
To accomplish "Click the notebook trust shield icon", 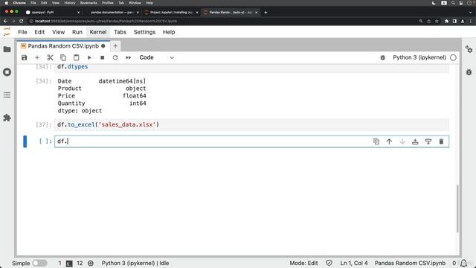I will (329, 263).
